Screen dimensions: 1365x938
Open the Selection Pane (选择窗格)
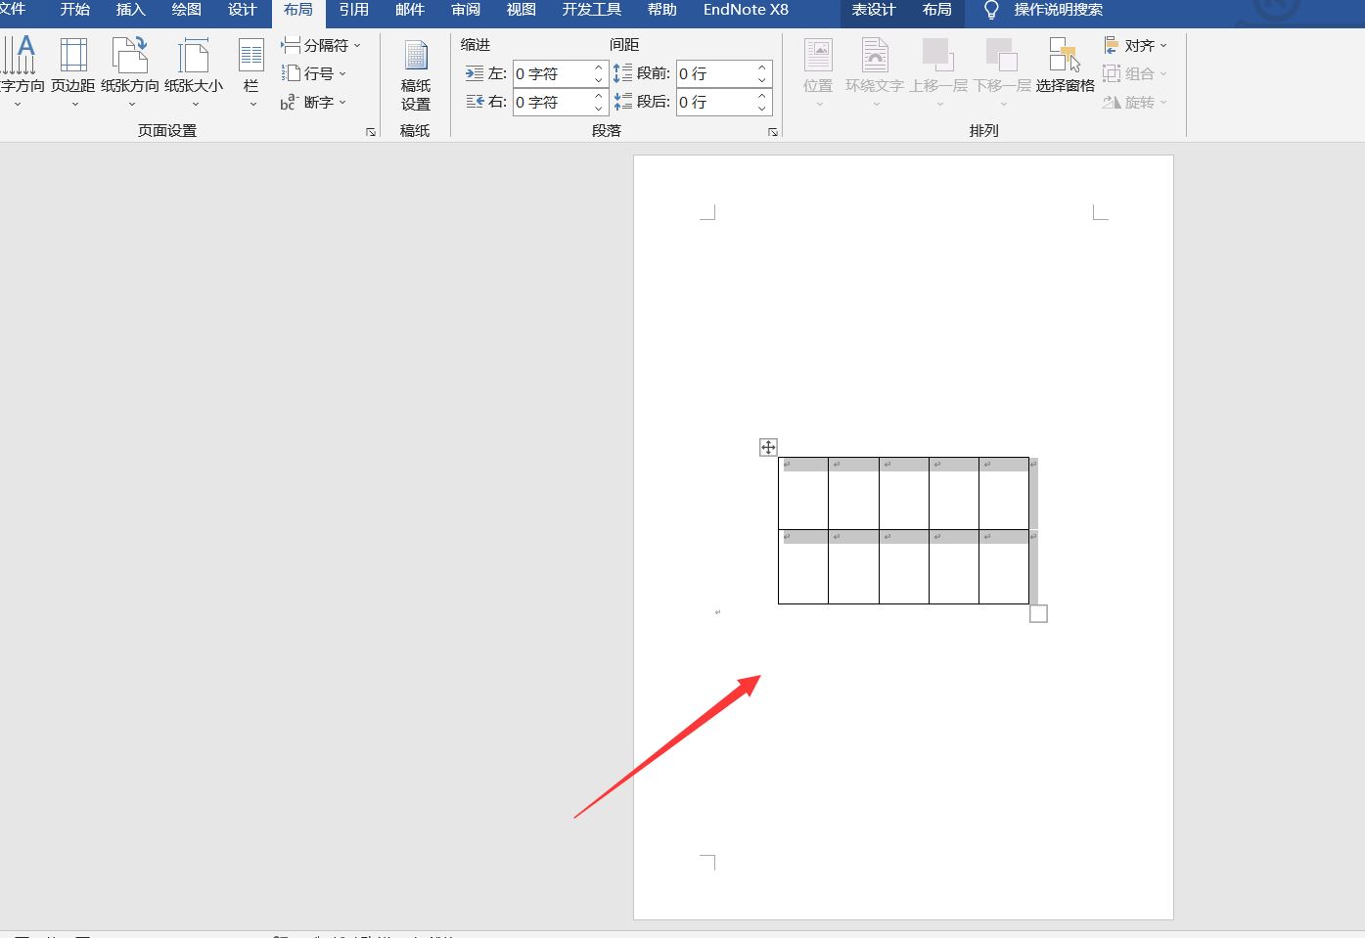1065,66
